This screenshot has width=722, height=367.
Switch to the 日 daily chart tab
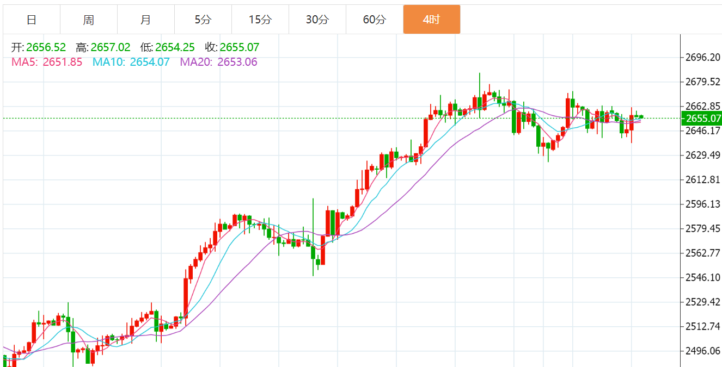32,20
